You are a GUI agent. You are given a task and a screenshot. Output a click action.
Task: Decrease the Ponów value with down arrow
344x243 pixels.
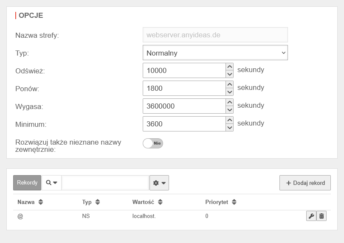[229, 92]
